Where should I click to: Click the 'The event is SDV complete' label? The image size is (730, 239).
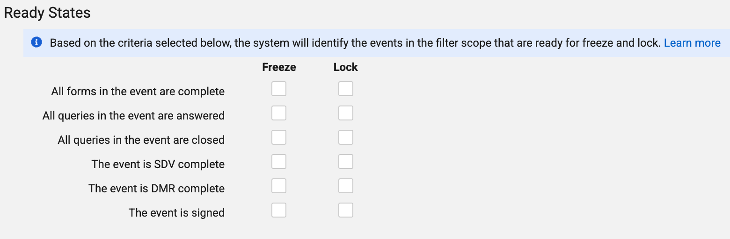(x=158, y=164)
